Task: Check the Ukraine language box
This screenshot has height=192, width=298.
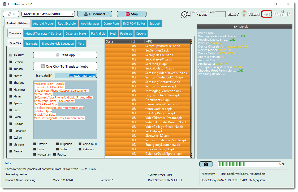Action: pyautogui.click(x=34, y=144)
